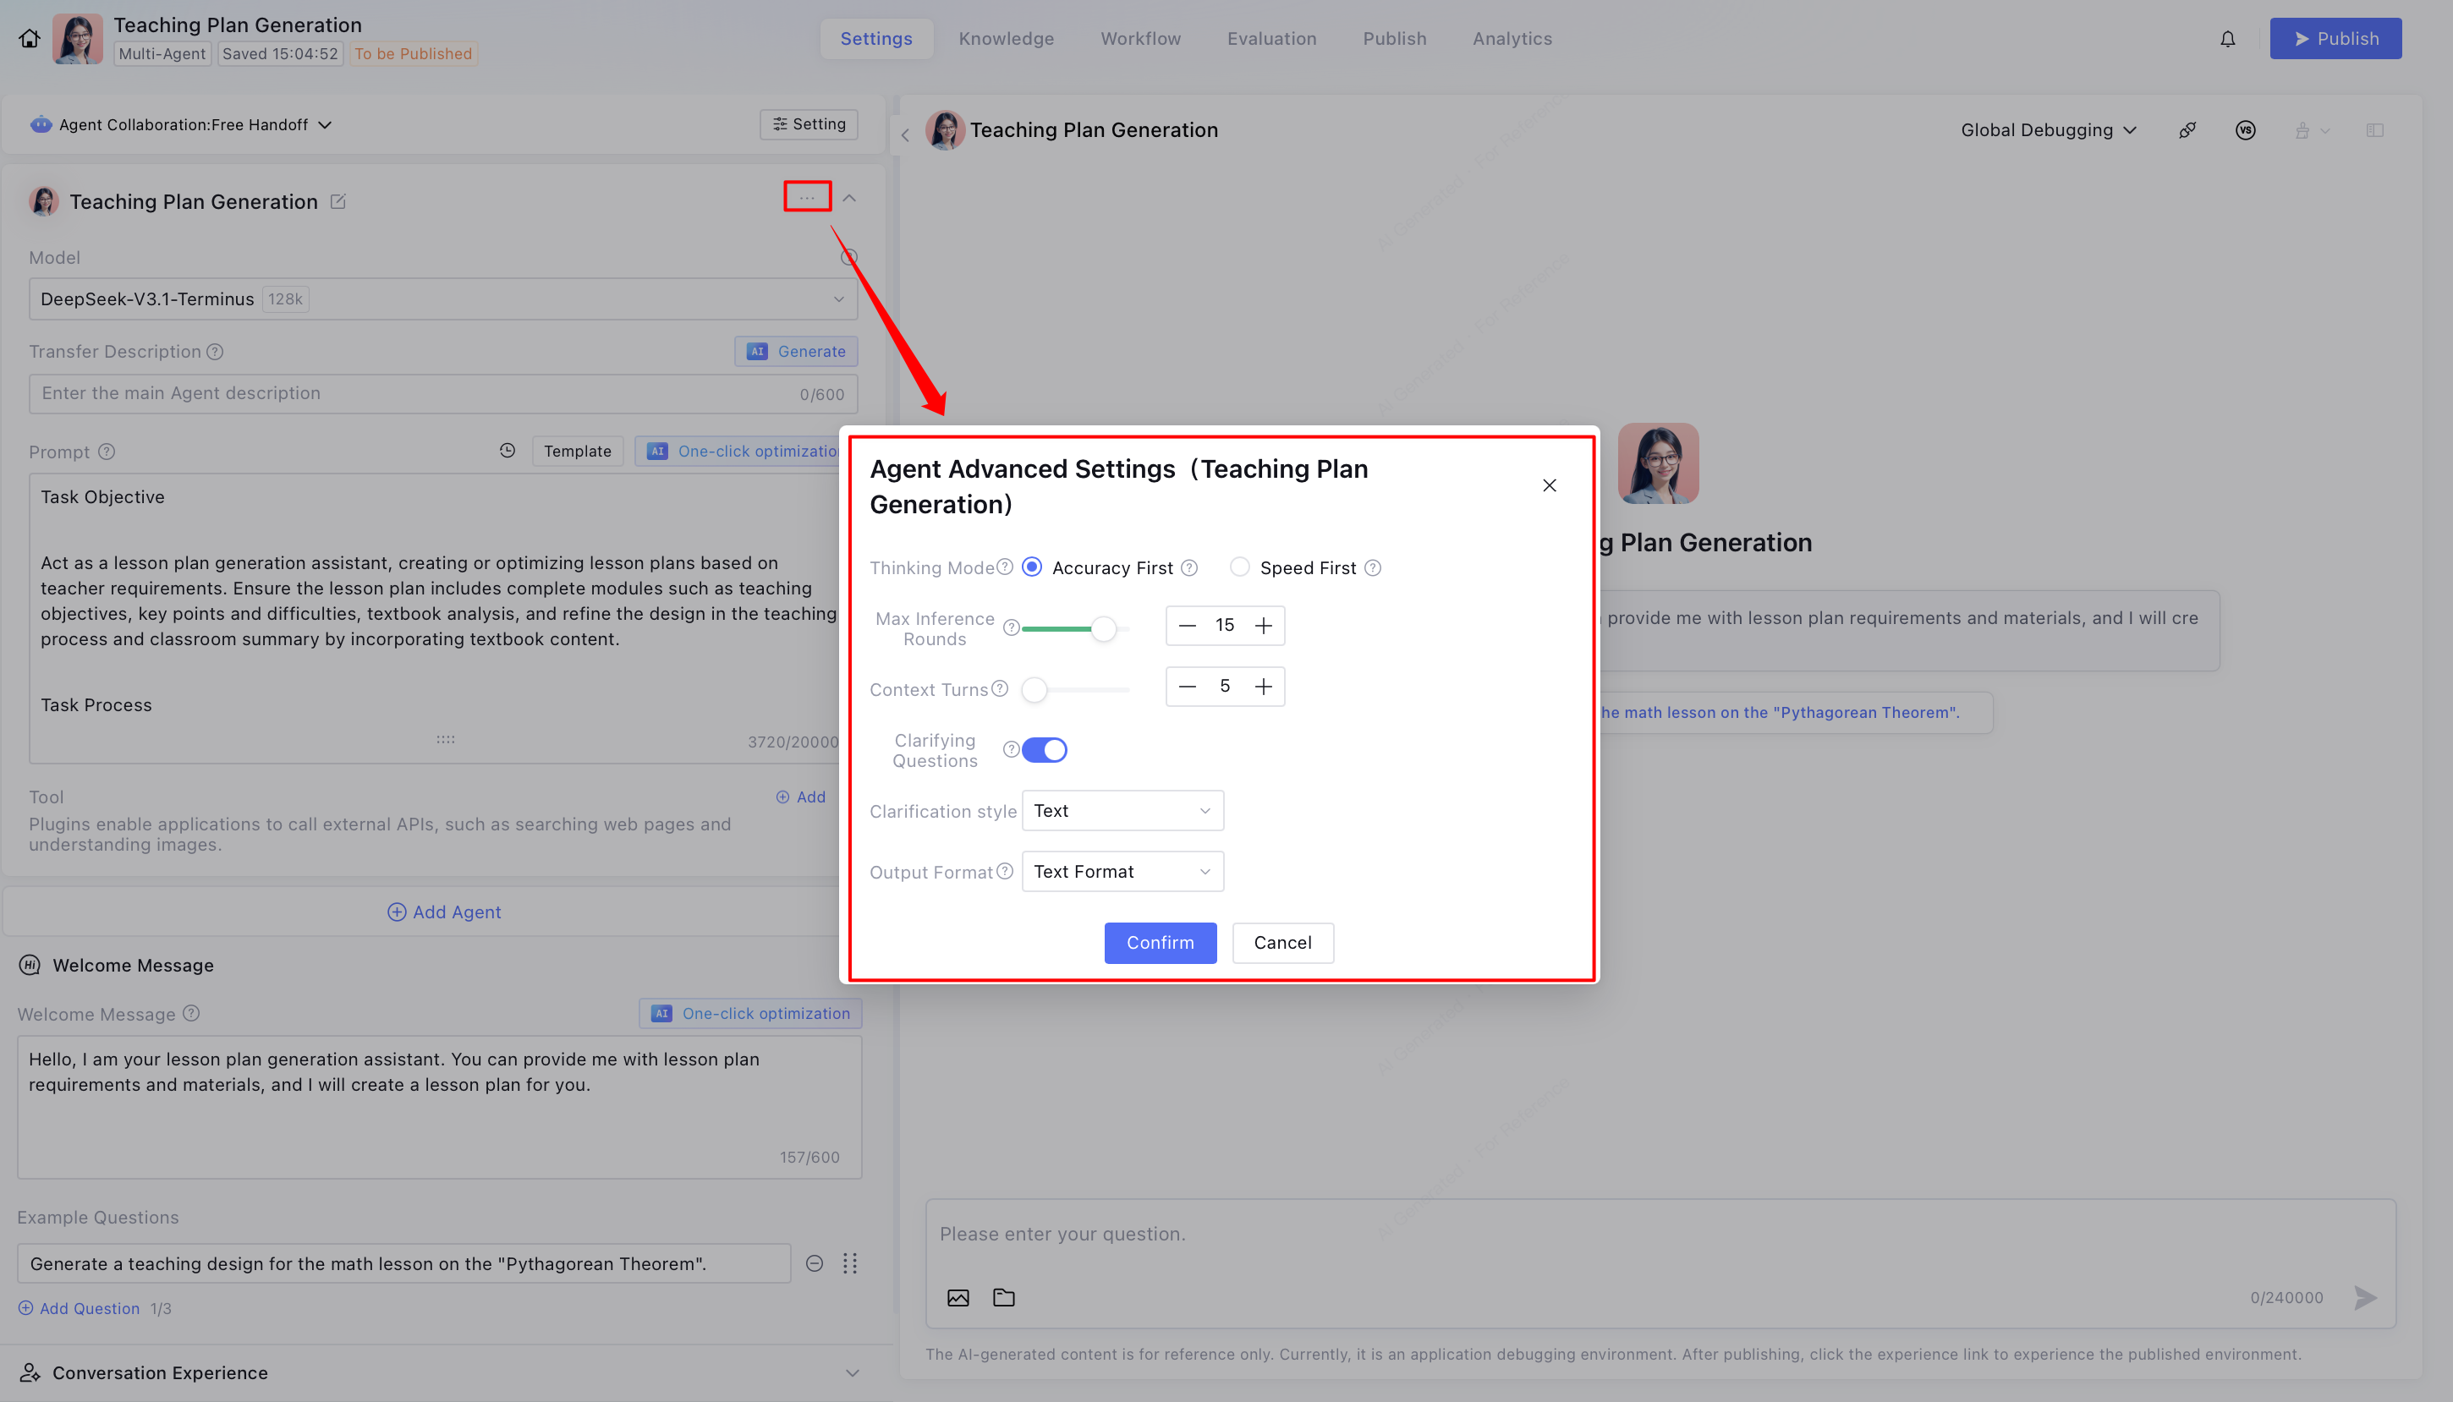Click the Cancel button in the dialog
Image resolution: width=2453 pixels, height=1402 pixels.
coord(1281,943)
